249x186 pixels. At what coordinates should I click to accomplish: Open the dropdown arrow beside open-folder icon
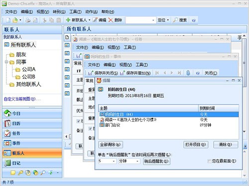(x=20, y=20)
